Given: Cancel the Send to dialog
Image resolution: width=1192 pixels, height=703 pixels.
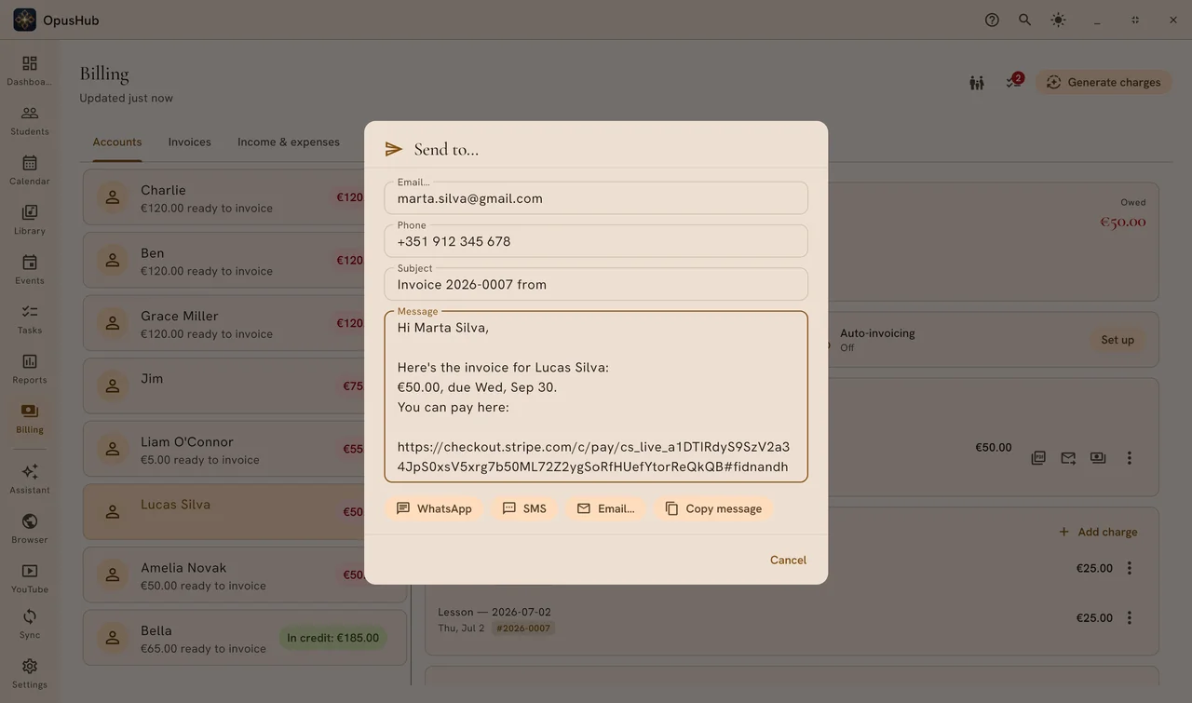Looking at the screenshot, I should [x=788, y=560].
